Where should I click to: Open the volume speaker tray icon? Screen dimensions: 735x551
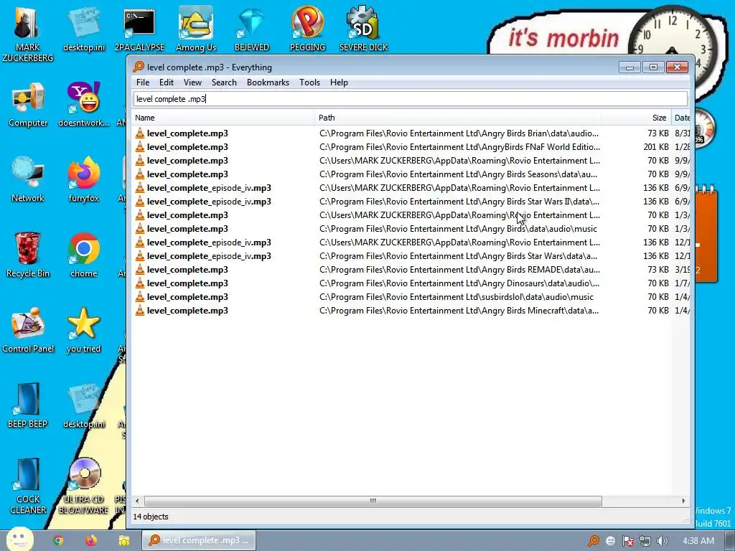[662, 541]
